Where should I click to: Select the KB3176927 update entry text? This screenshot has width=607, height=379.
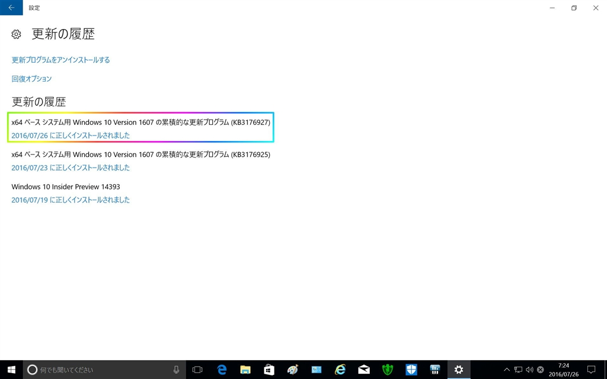click(141, 122)
